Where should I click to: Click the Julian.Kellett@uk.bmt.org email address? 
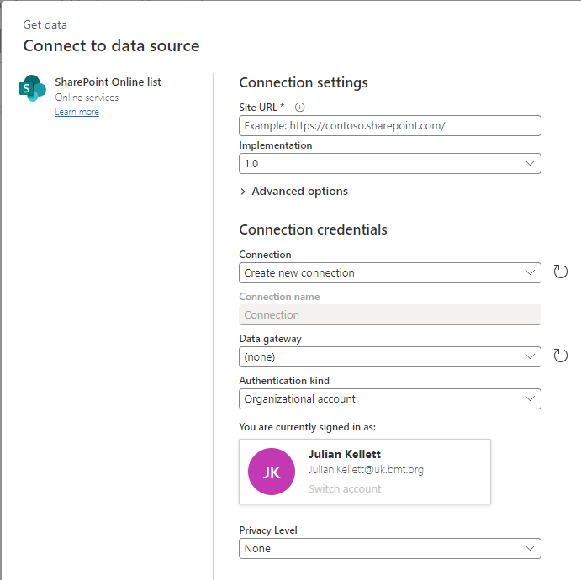point(366,470)
